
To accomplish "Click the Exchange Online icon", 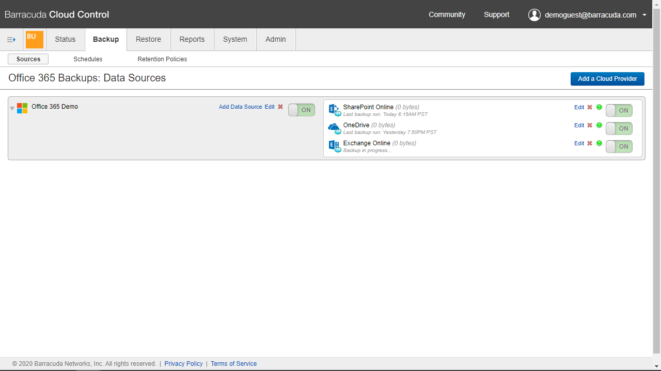I will tap(335, 146).
